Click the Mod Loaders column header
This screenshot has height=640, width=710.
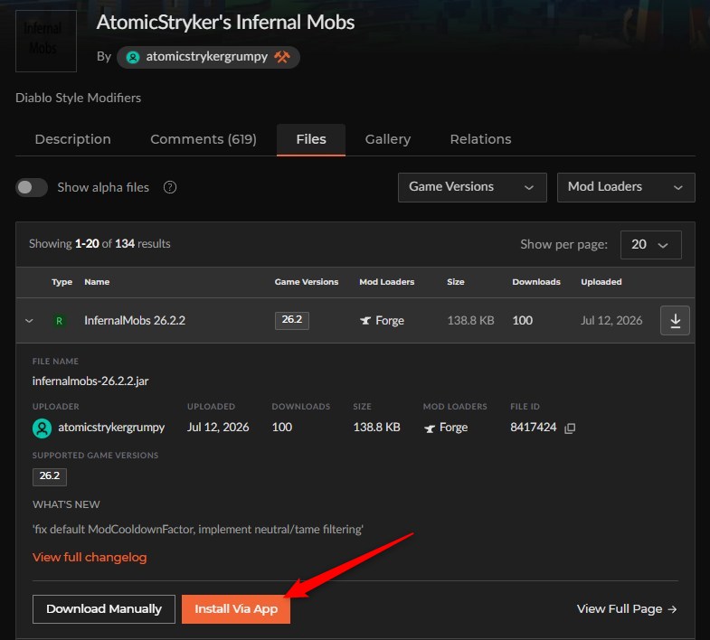coord(387,282)
